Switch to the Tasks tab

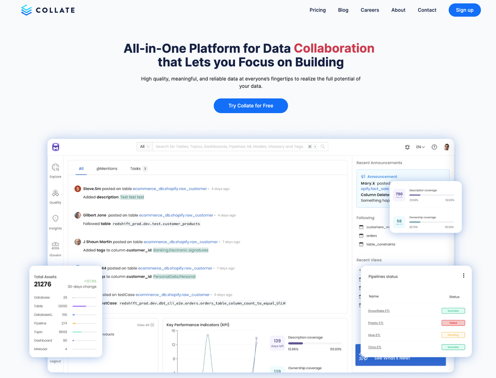click(138, 169)
